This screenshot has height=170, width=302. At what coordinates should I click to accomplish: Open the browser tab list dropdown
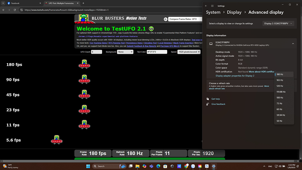pos(3,3)
